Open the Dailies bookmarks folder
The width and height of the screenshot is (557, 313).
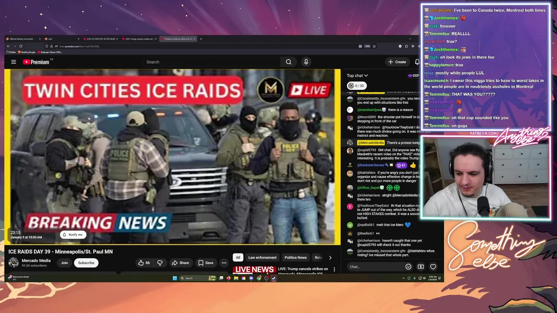[x=11, y=52]
